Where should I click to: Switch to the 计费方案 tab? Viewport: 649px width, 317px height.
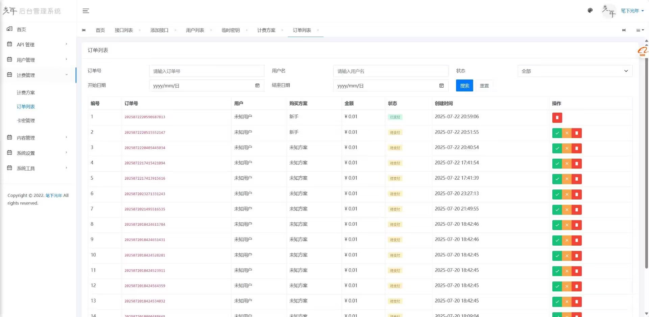coord(266,30)
